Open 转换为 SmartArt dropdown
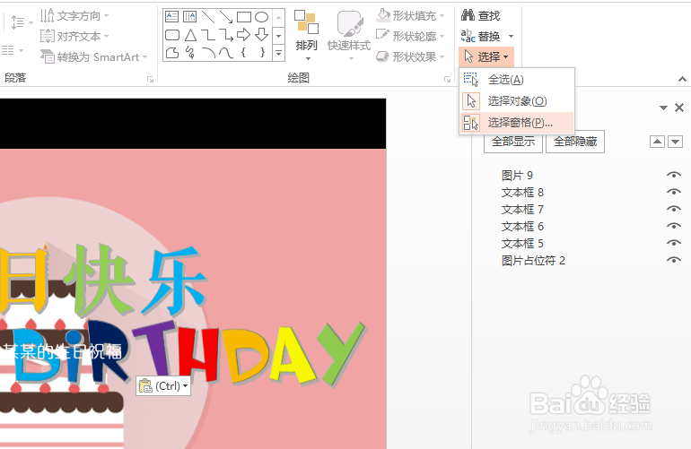The width and height of the screenshot is (691, 449). [x=93, y=56]
